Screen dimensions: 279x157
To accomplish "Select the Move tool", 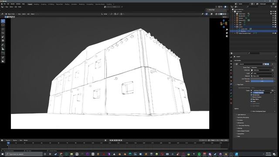I will click(x=3, y=29).
